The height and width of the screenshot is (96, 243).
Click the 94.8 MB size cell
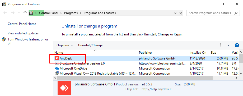[222, 68]
